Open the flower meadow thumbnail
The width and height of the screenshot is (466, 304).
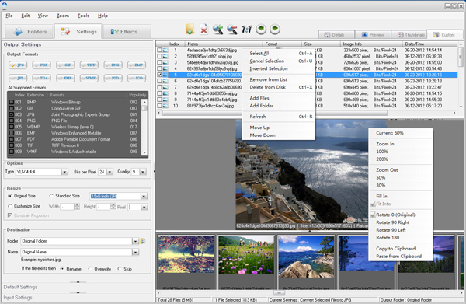[x=246, y=254]
